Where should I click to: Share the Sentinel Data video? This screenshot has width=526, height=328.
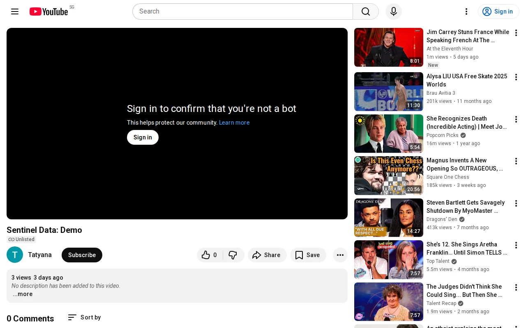click(x=267, y=255)
